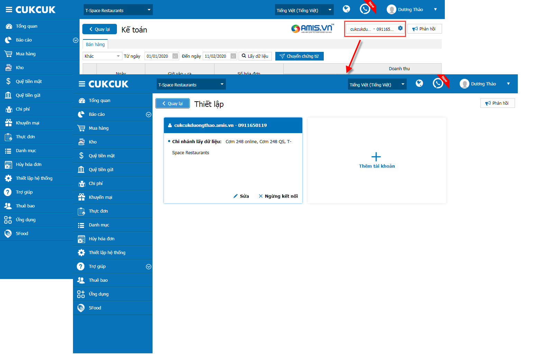Open Tiếng Việt language dropdown in front window

(377, 84)
